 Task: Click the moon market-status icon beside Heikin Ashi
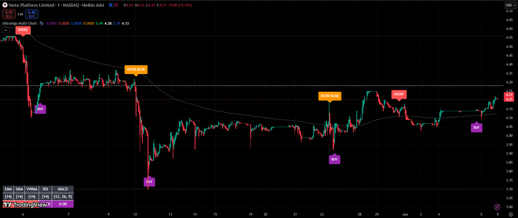(x=111, y=5)
